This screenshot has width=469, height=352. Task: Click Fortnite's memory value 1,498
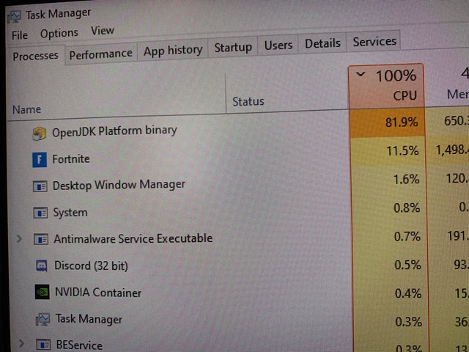pos(452,150)
